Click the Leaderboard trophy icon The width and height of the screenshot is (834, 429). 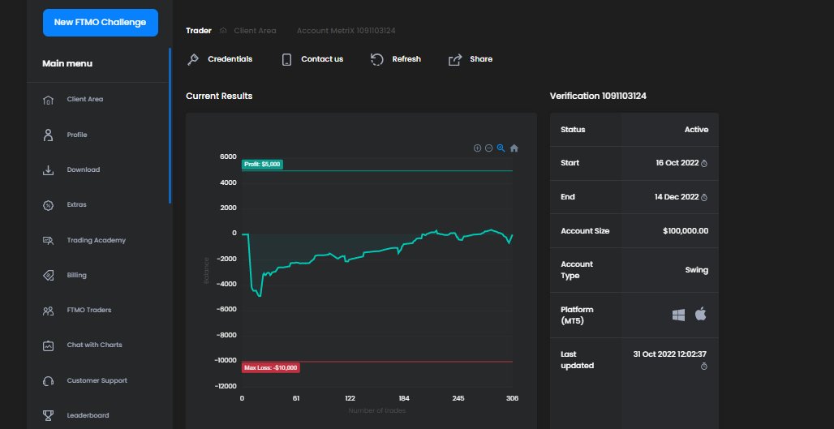click(49, 416)
